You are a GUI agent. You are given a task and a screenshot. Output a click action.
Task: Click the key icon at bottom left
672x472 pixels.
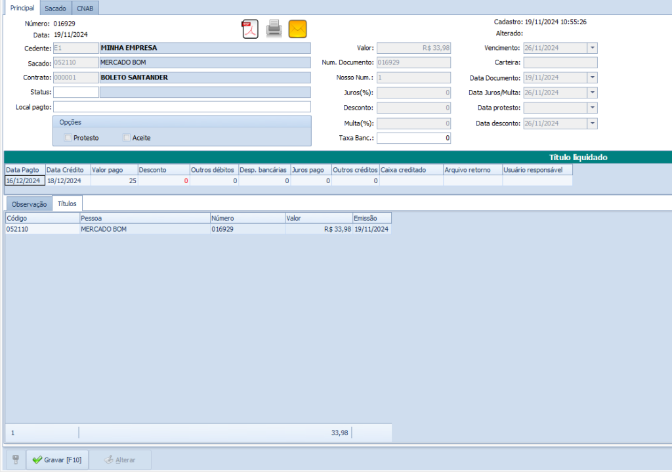(x=16, y=460)
